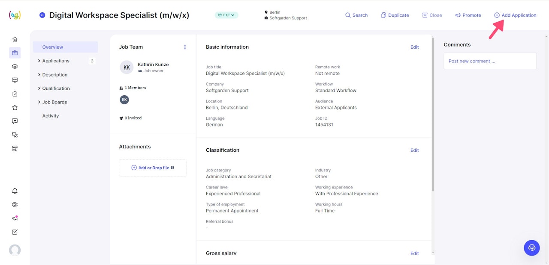The width and height of the screenshot is (549, 265).
Task: Open Job Team three-dot options menu
Action: pyautogui.click(x=185, y=47)
